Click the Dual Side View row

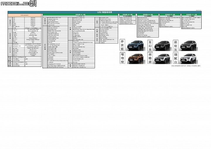coord(148,31)
